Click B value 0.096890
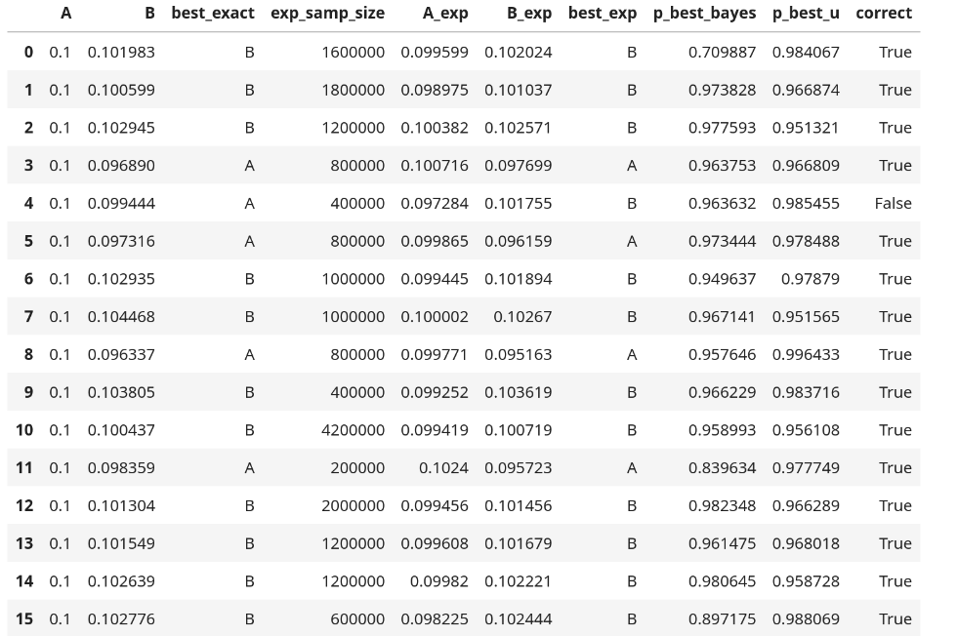This screenshot has width=958, height=636. (121, 166)
